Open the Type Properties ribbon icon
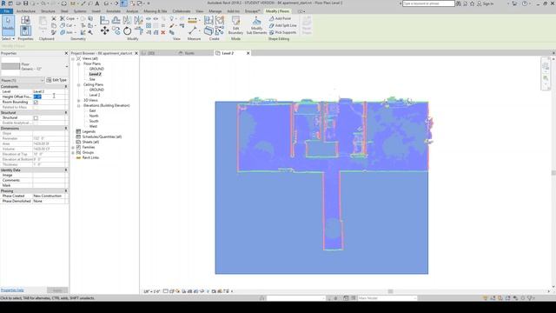The height and width of the screenshot is (313, 556). coord(25,20)
